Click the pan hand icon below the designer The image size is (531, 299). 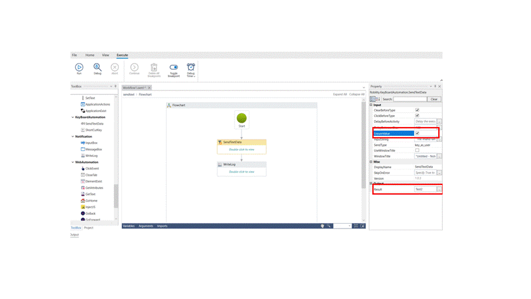322,226
